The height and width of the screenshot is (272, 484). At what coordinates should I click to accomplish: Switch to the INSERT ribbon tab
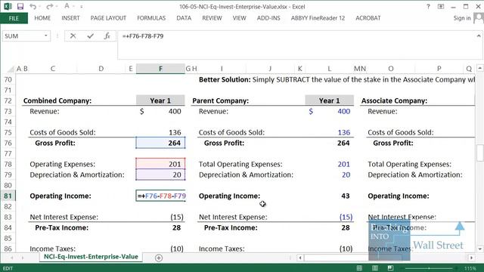point(70,18)
